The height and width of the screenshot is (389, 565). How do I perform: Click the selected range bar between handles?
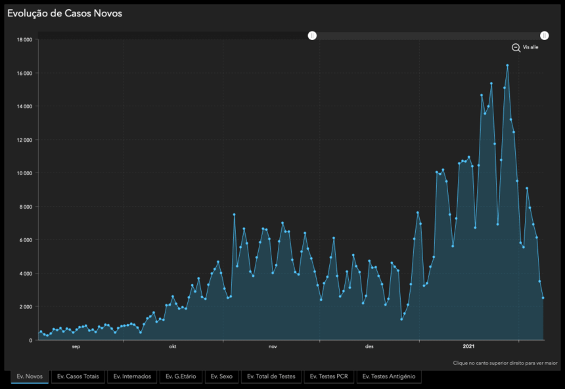[x=428, y=35]
